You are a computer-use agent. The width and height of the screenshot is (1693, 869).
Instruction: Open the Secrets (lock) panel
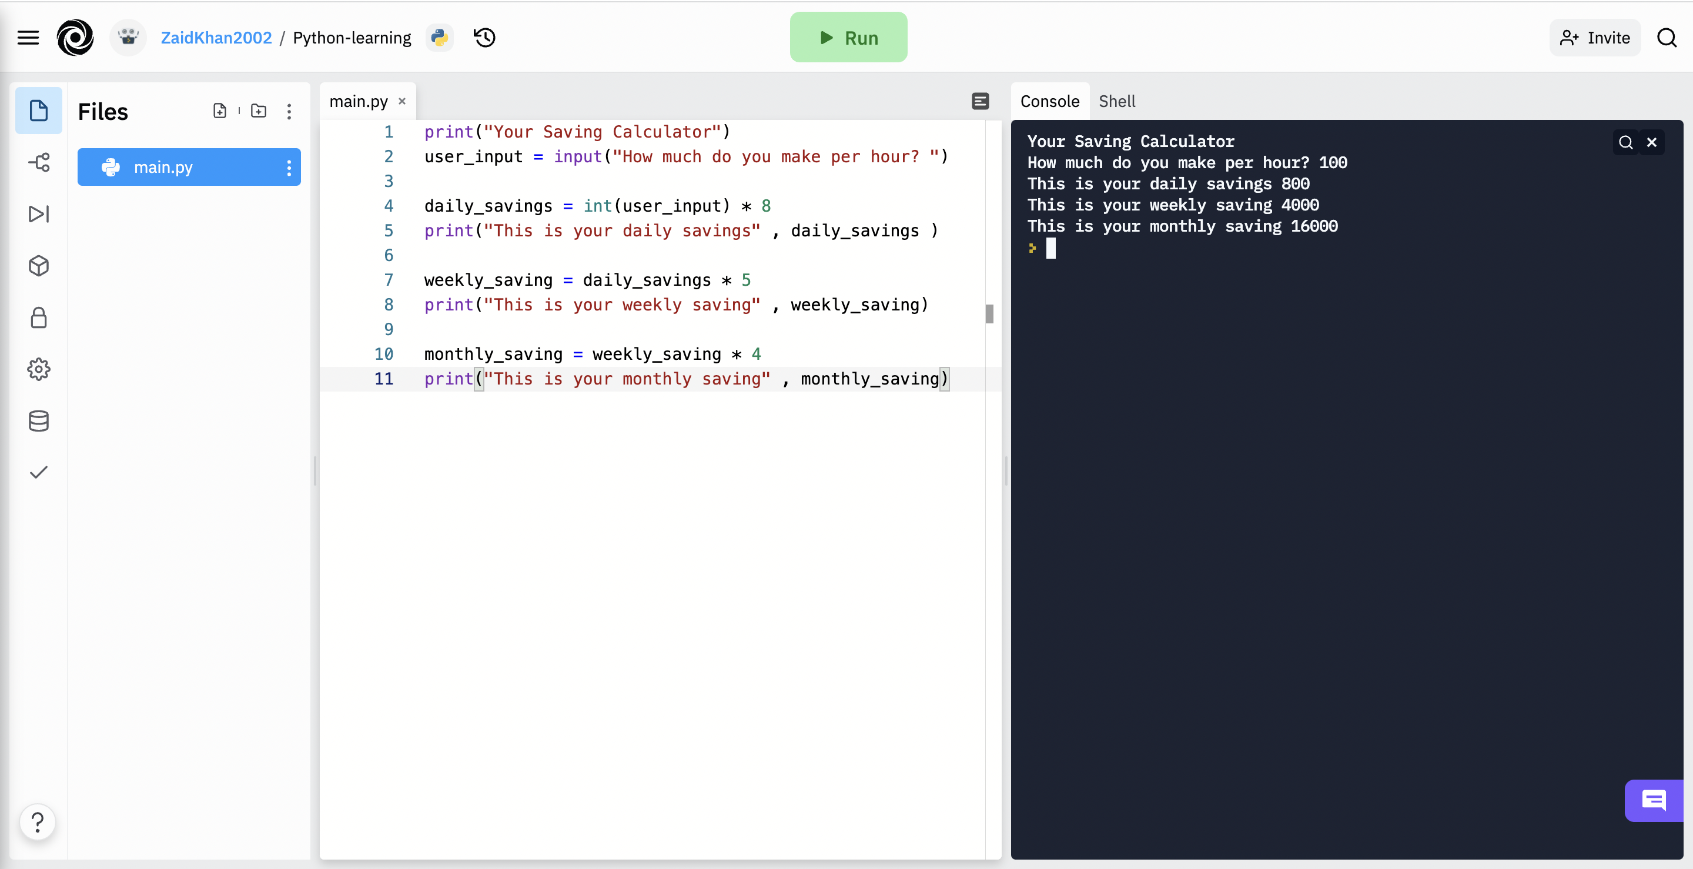click(x=38, y=318)
